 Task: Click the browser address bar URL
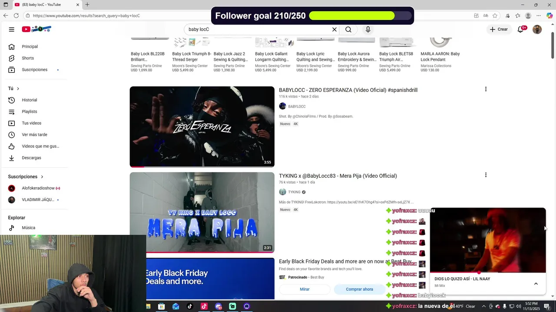86,16
